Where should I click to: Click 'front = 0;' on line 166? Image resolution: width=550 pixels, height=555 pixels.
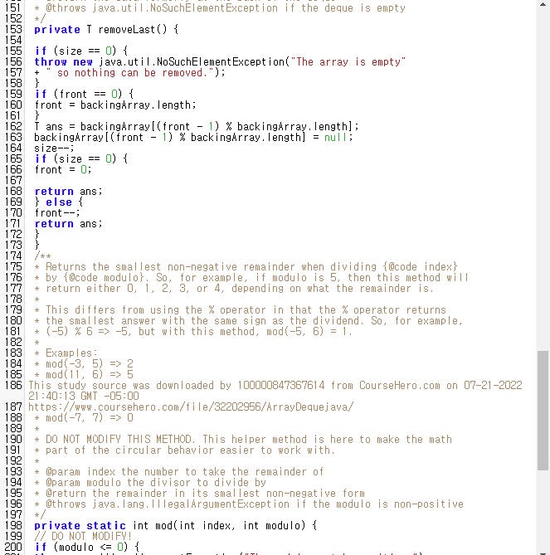click(63, 170)
